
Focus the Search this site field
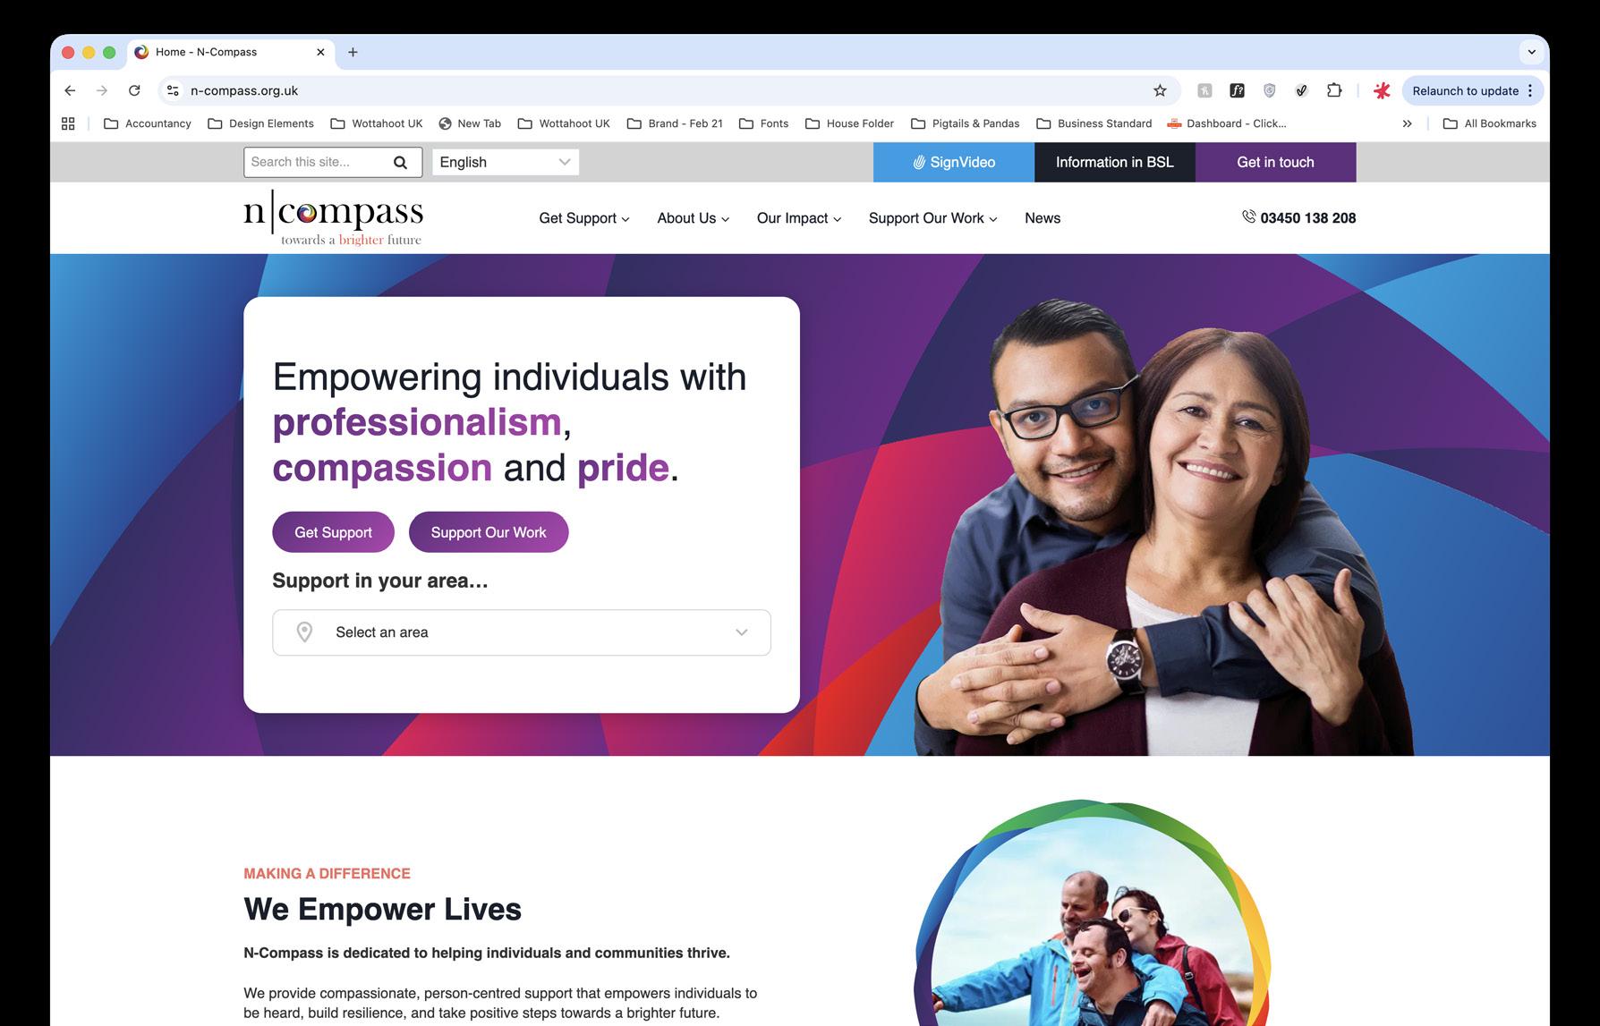[x=318, y=162]
